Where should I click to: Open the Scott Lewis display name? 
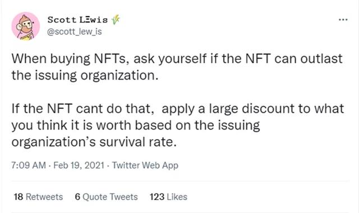[x=77, y=20]
